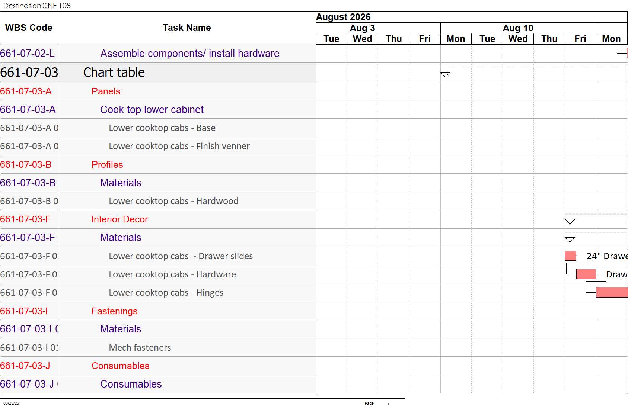
Task: Click the Chart table summary start marker
Action: pyautogui.click(x=445, y=74)
